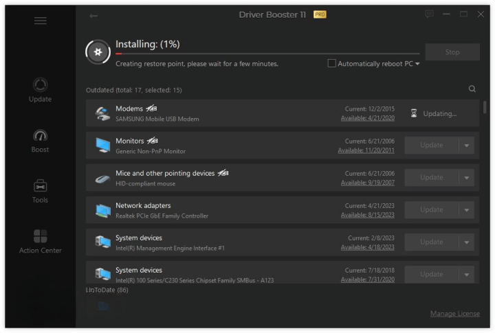
Task: Go back using the arrow icon
Action: tap(93, 16)
